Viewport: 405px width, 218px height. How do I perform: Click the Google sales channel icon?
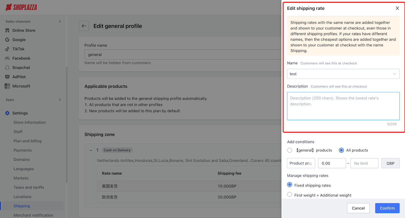[x=7, y=40]
